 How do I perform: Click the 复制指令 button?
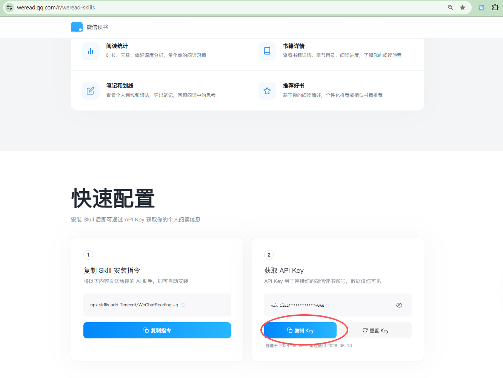click(157, 330)
